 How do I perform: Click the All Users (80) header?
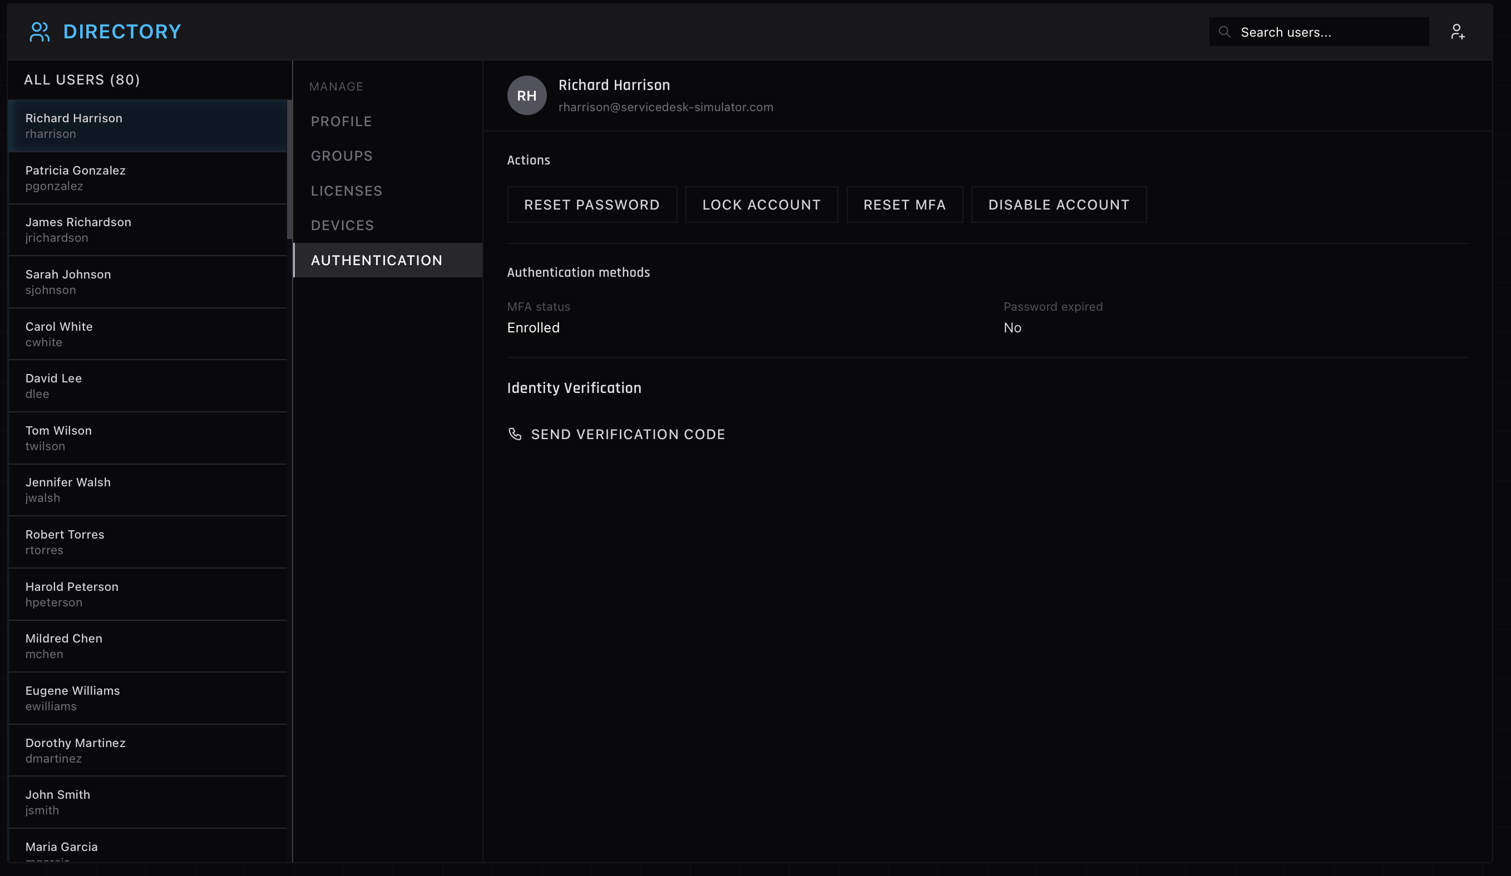(x=82, y=79)
